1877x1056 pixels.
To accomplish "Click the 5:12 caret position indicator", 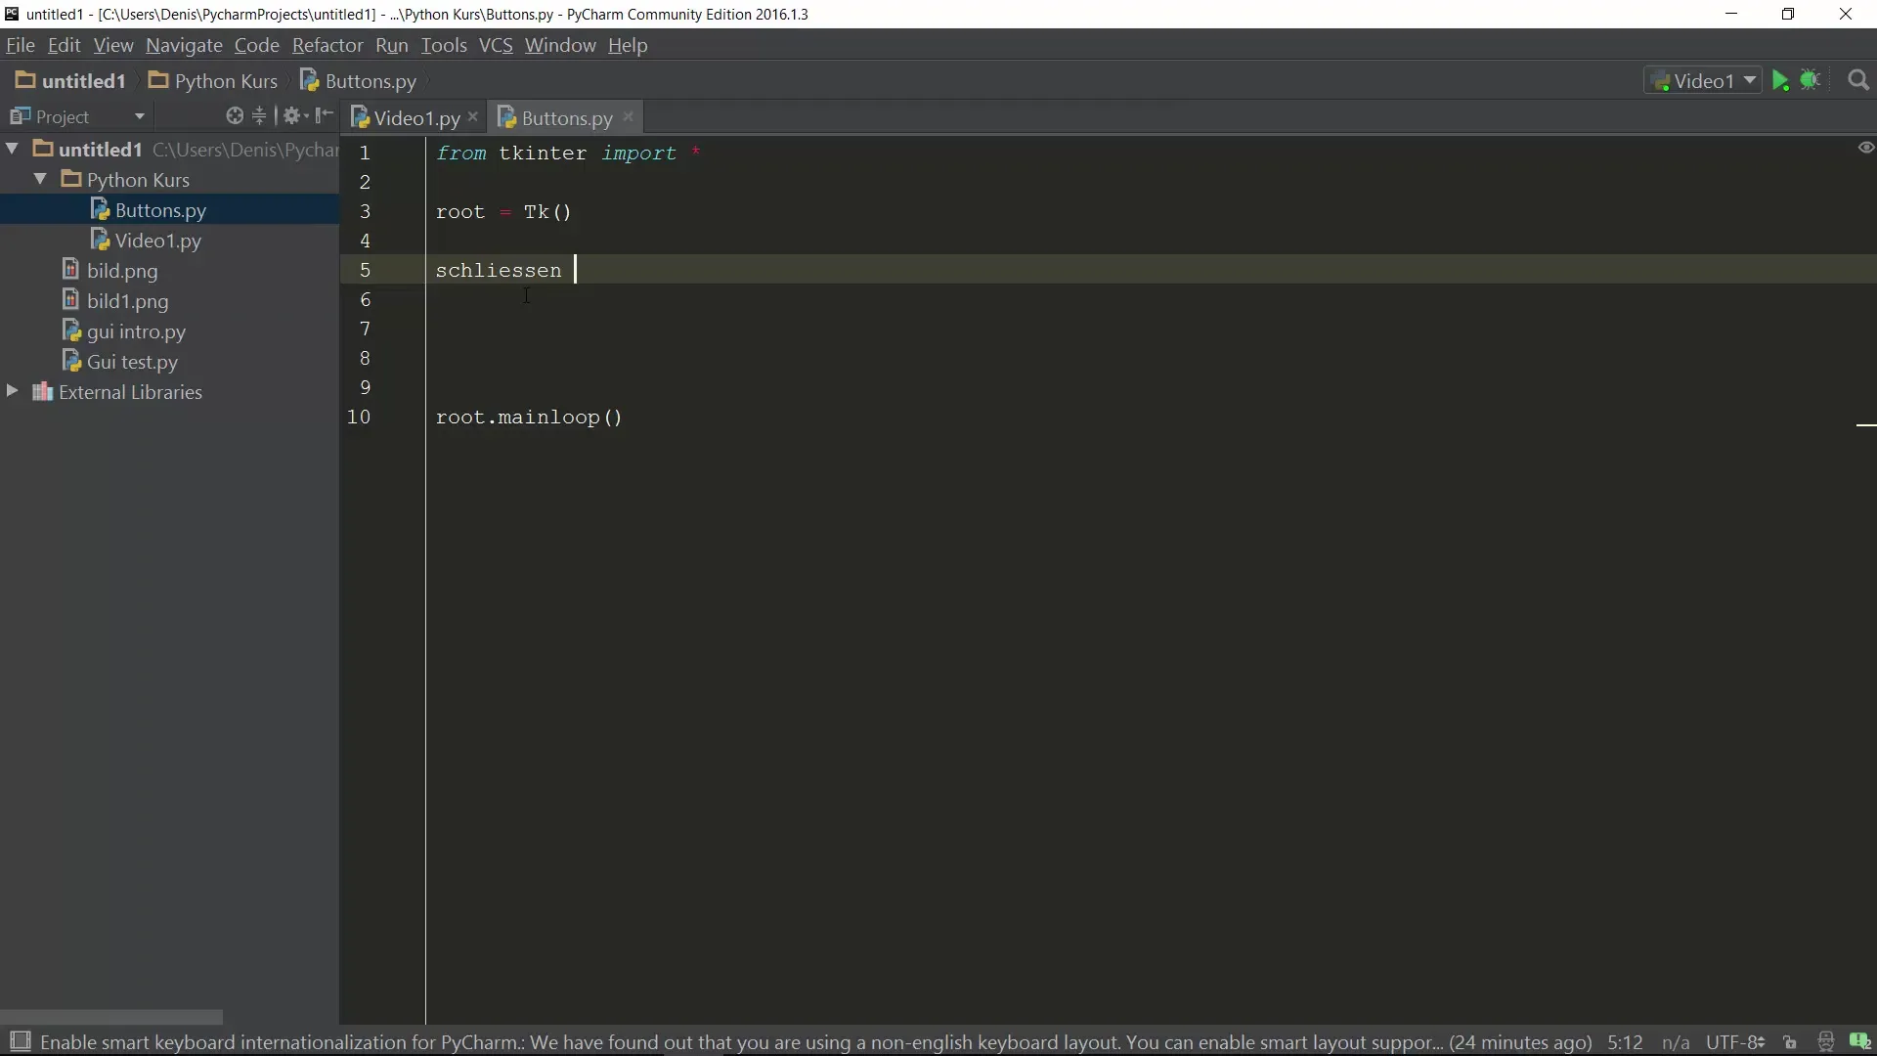I will pyautogui.click(x=1625, y=1042).
